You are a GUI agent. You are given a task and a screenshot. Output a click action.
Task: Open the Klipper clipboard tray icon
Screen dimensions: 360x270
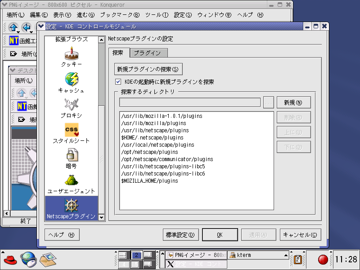point(298,260)
